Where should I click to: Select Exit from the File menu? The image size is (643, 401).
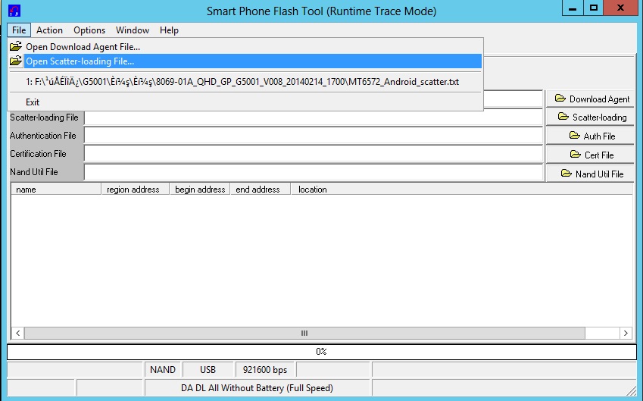pyautogui.click(x=245, y=102)
